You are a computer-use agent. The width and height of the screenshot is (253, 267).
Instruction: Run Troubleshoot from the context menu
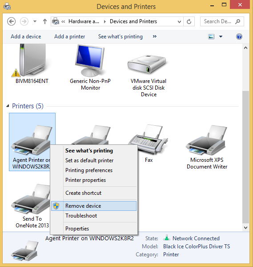pyautogui.click(x=94, y=216)
